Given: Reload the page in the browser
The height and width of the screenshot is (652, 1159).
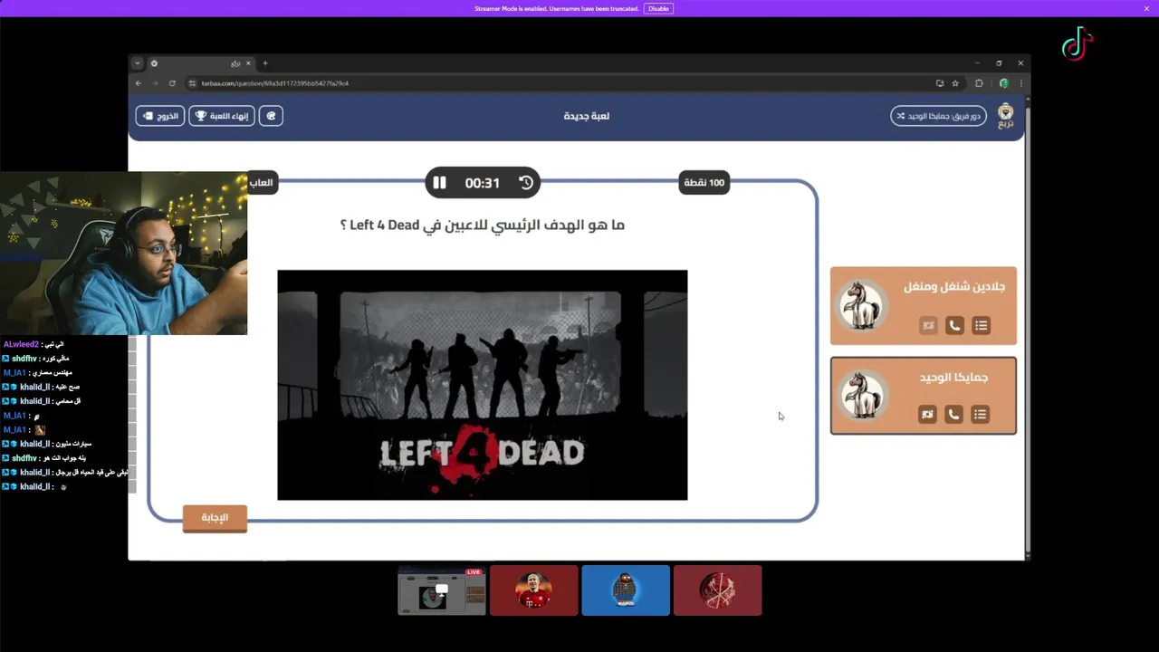Looking at the screenshot, I should pyautogui.click(x=172, y=83).
